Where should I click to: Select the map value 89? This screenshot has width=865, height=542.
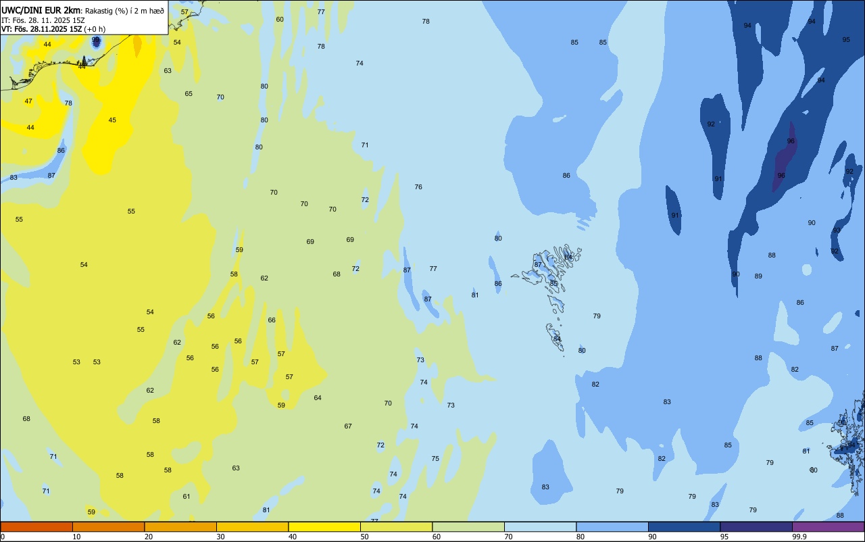tap(758, 276)
